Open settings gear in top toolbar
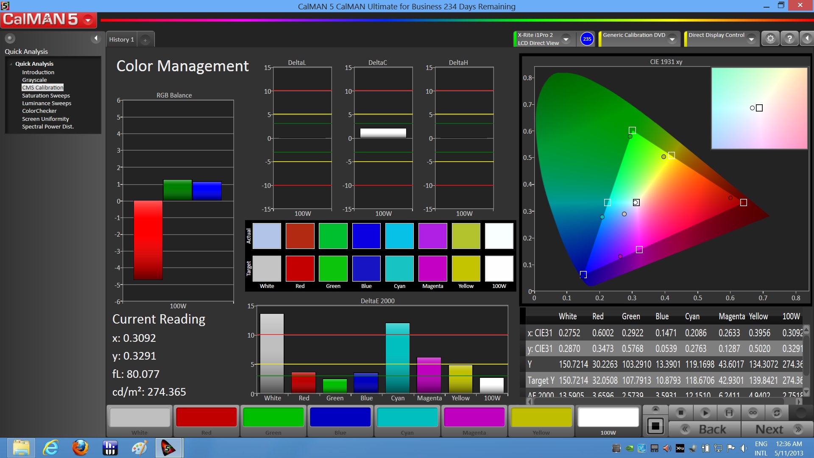Viewport: 814px width, 458px height. point(770,39)
